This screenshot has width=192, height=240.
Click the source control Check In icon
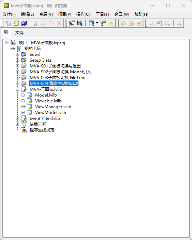click(x=152, y=23)
